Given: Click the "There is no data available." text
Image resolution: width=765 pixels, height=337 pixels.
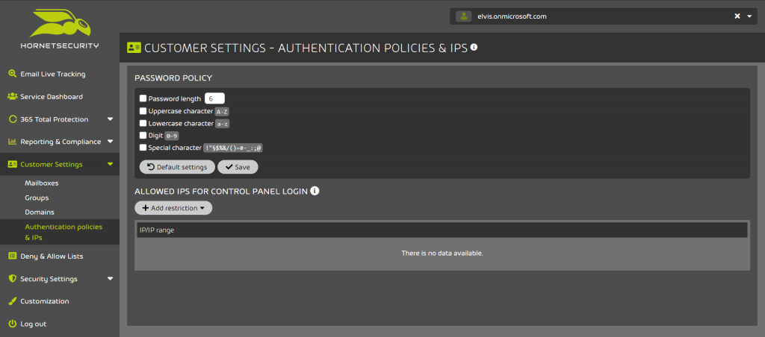Looking at the screenshot, I should click(442, 253).
